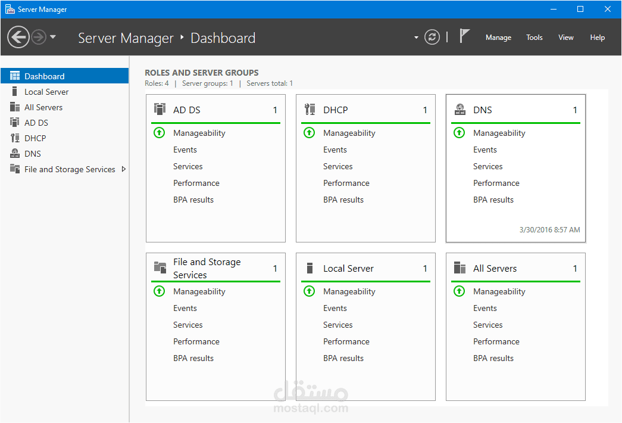The width and height of the screenshot is (622, 423).
Task: Open dropdown arrow left of the refresh icon
Action: coord(416,38)
